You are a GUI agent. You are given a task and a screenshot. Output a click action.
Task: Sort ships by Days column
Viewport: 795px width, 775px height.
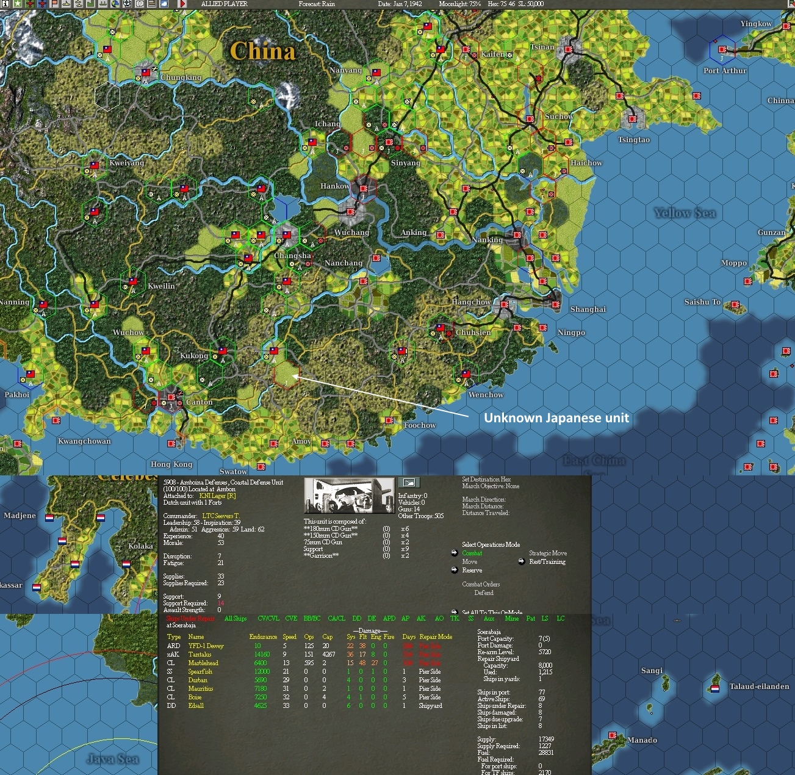[x=408, y=636]
